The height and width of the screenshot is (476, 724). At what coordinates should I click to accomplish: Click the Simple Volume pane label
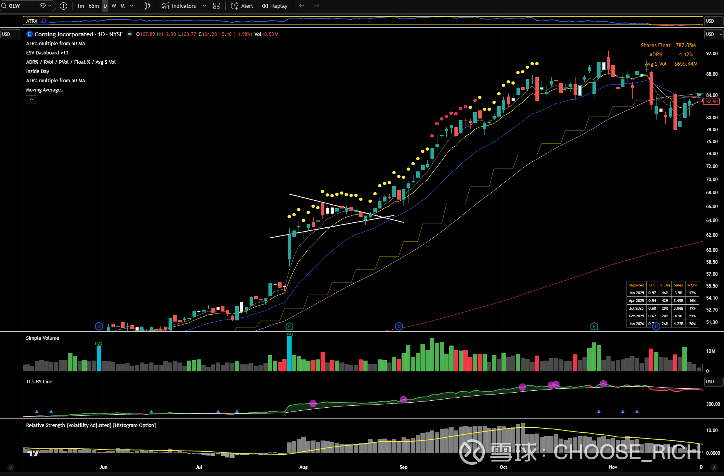pos(42,338)
